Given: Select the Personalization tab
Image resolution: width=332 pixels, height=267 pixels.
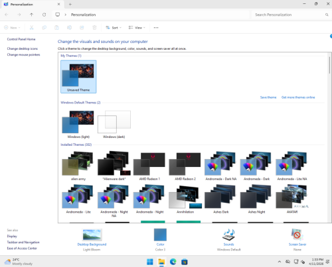Looking at the screenshot, I should pyautogui.click(x=32, y=4).
